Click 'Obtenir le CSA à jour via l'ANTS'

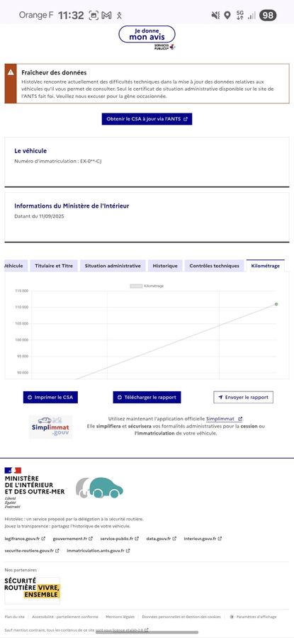(x=147, y=119)
